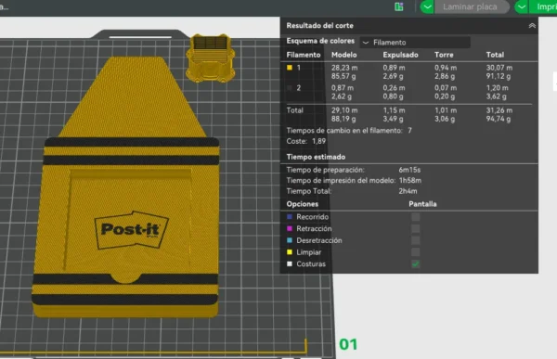557x359 pixels.
Task: Click the Expulsado column header
Action: click(x=400, y=55)
